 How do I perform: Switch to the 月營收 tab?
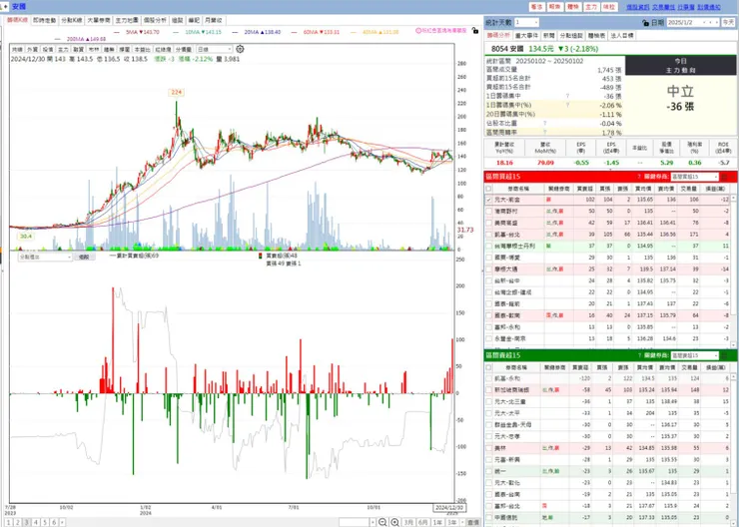point(214,20)
